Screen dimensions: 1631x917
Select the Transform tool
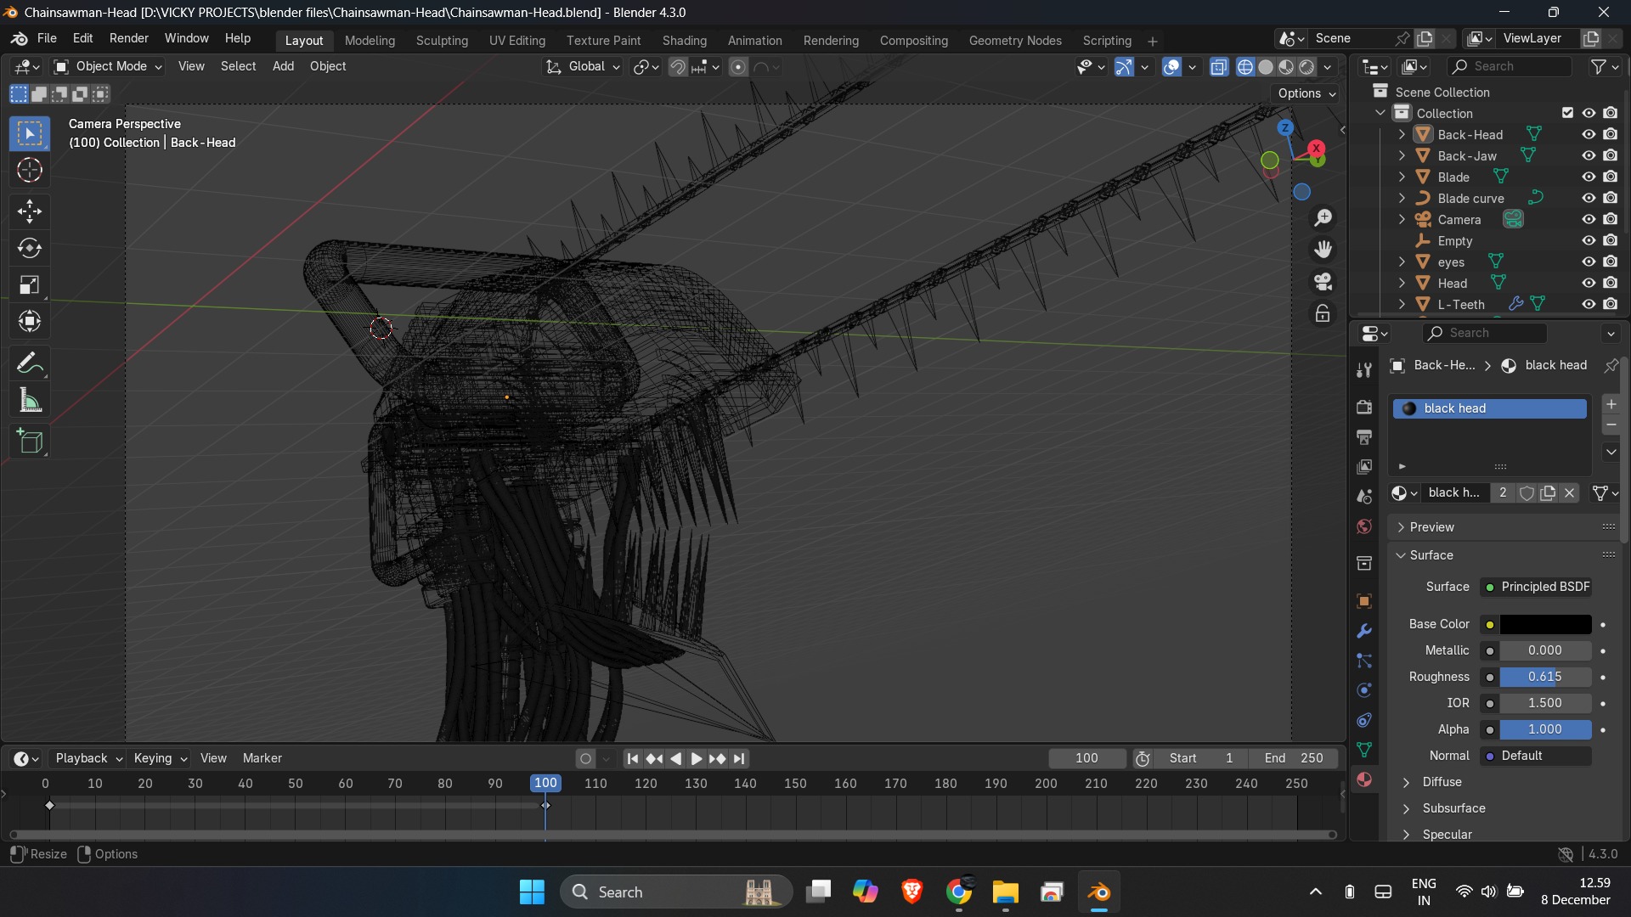click(x=30, y=321)
